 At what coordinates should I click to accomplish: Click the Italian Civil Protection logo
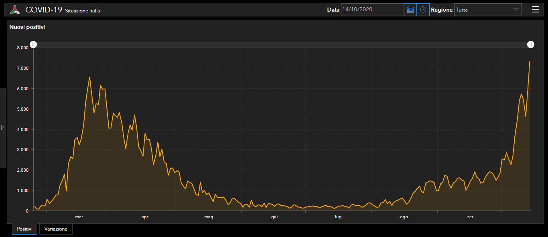15,10
